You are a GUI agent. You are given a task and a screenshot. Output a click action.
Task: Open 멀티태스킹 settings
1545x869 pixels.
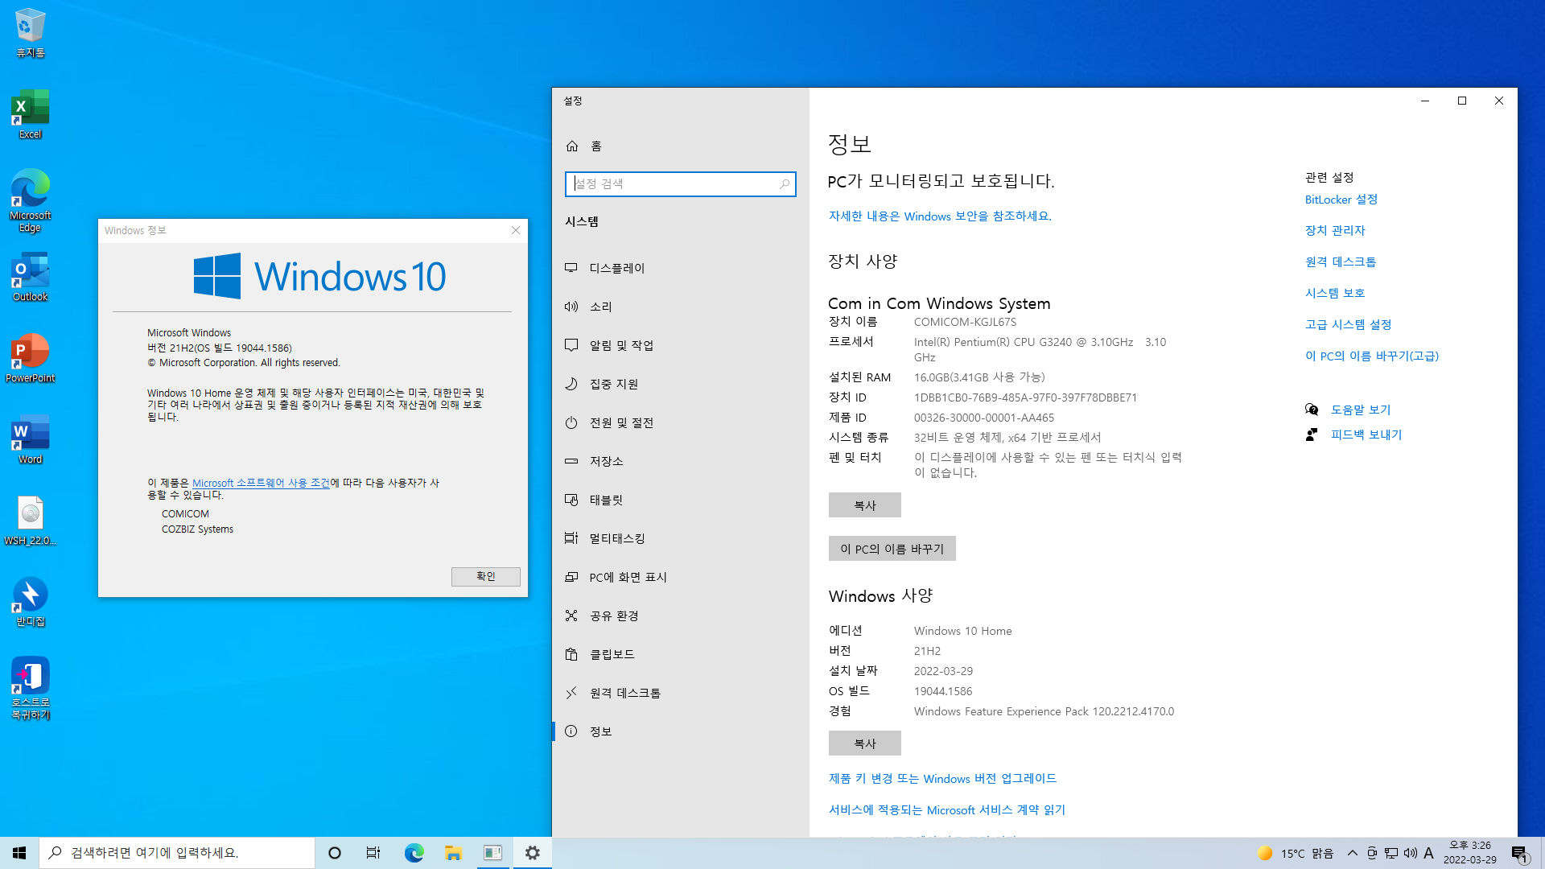(680, 538)
